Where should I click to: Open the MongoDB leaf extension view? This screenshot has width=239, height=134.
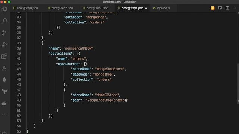coord(4,80)
